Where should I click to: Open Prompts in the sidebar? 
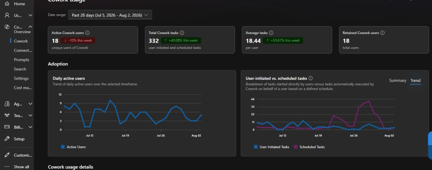22,60
